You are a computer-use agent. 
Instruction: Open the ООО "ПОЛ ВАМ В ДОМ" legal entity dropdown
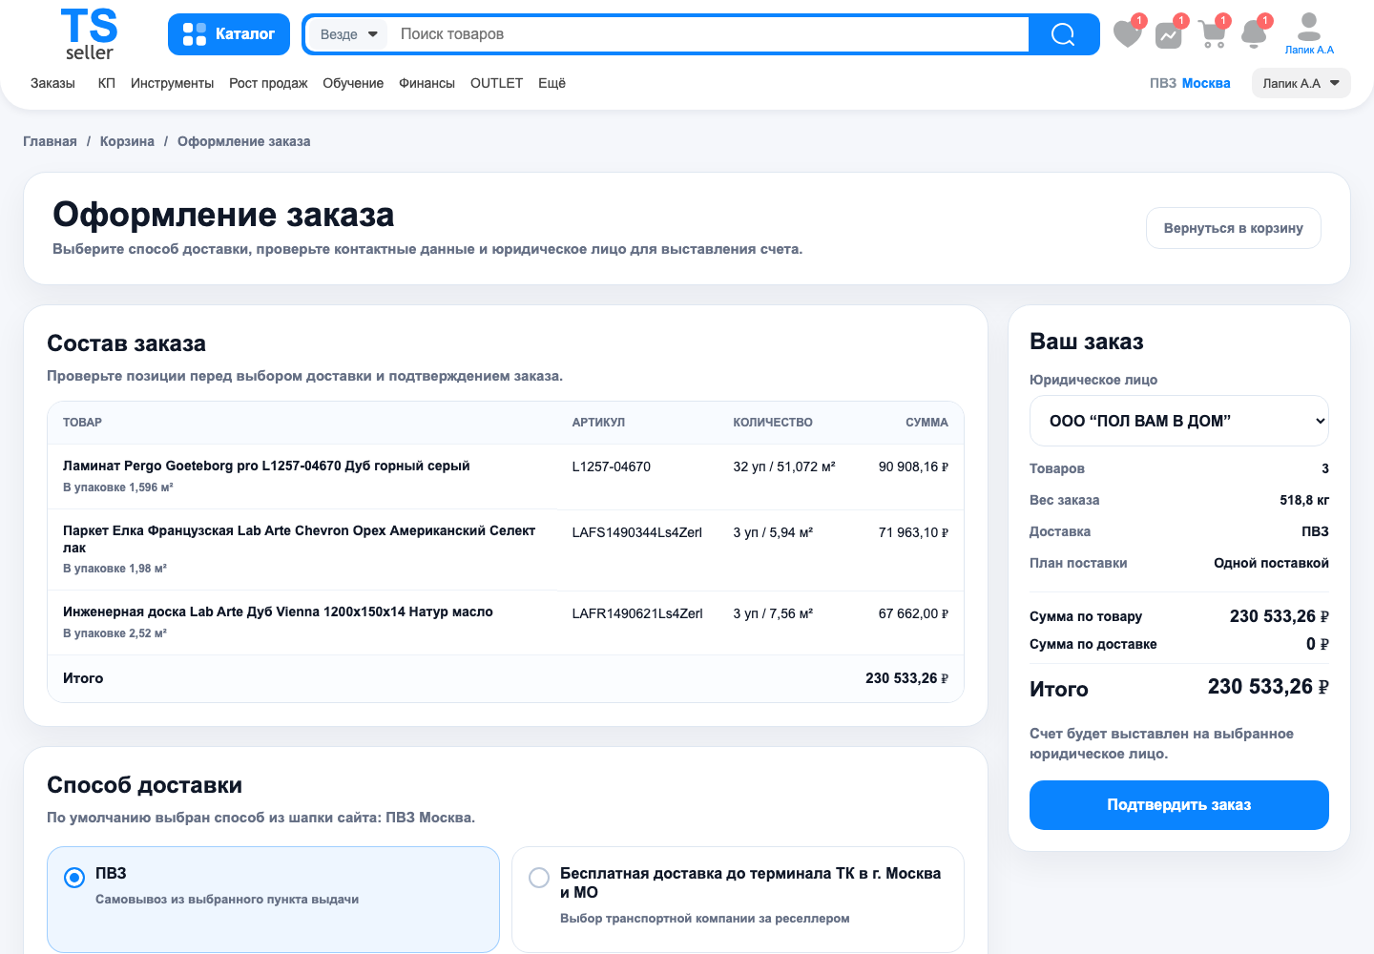tap(1178, 421)
